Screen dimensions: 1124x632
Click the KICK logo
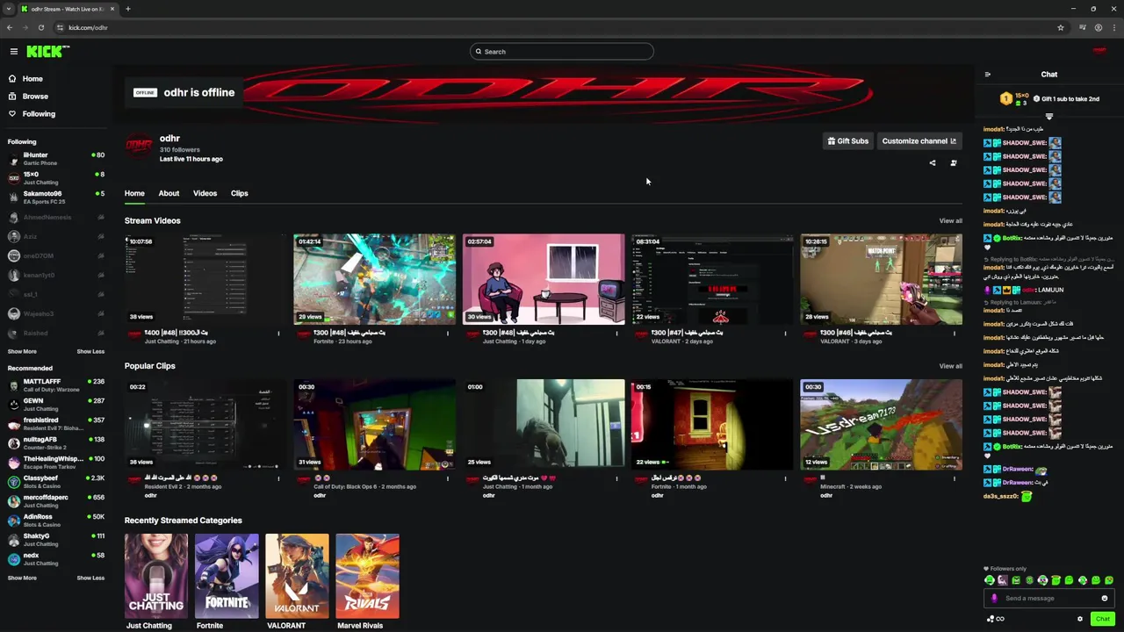(x=47, y=52)
